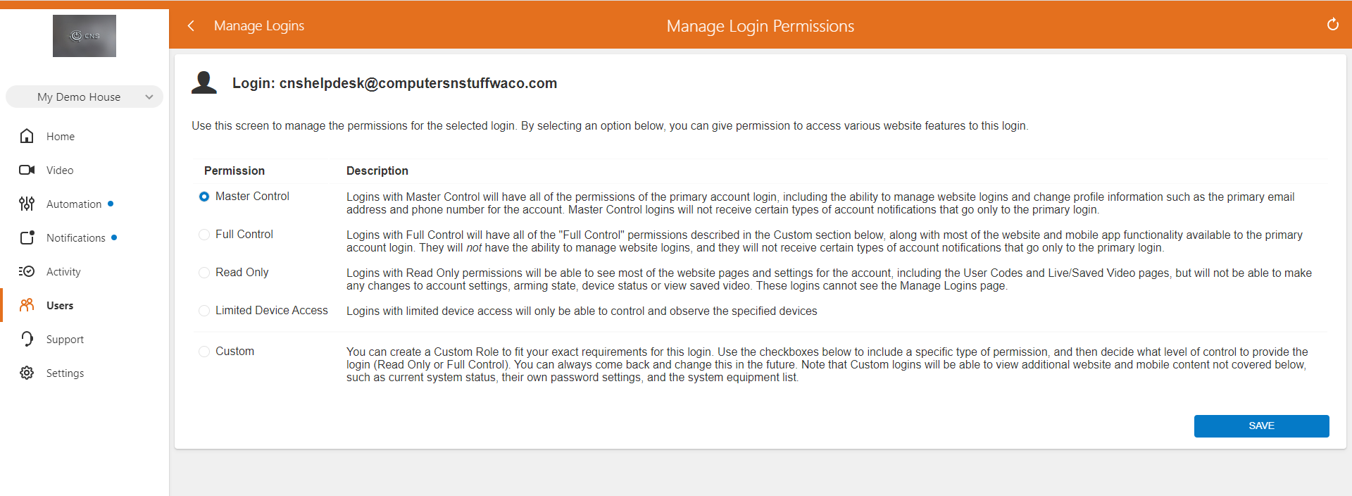Click the blue SAVE button
This screenshot has height=496, width=1352.
(1260, 426)
